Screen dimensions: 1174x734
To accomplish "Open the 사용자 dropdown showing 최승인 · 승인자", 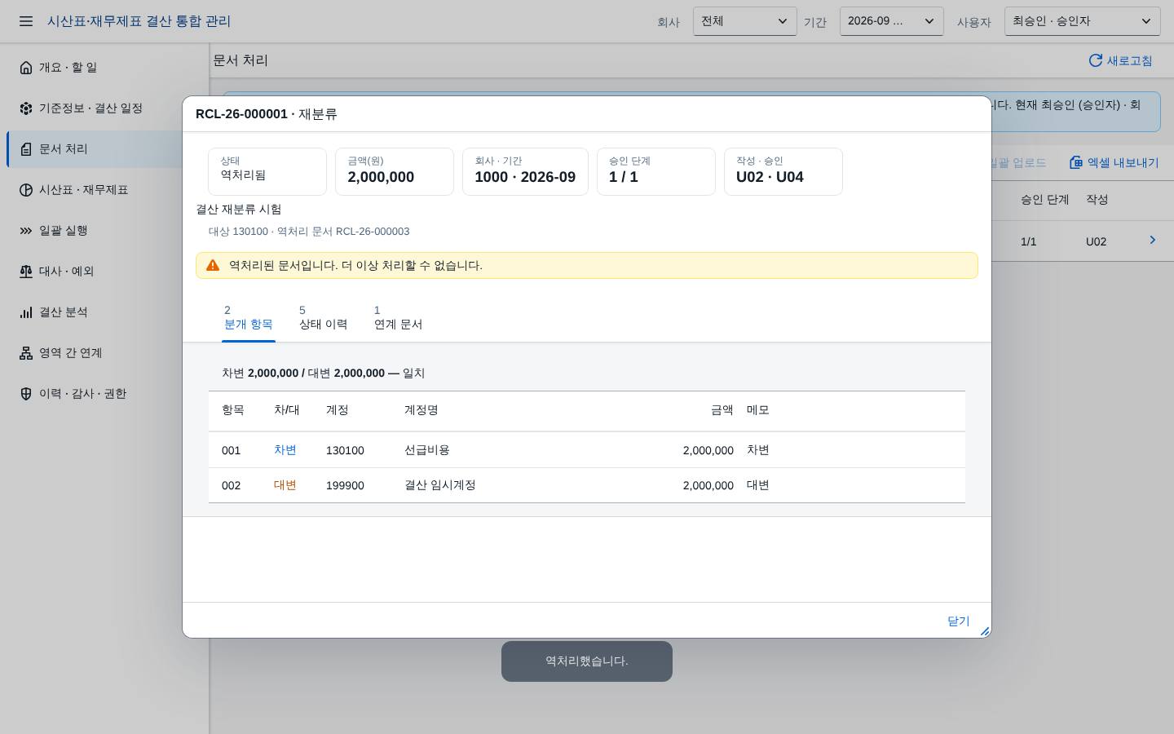I will 1083,21.
